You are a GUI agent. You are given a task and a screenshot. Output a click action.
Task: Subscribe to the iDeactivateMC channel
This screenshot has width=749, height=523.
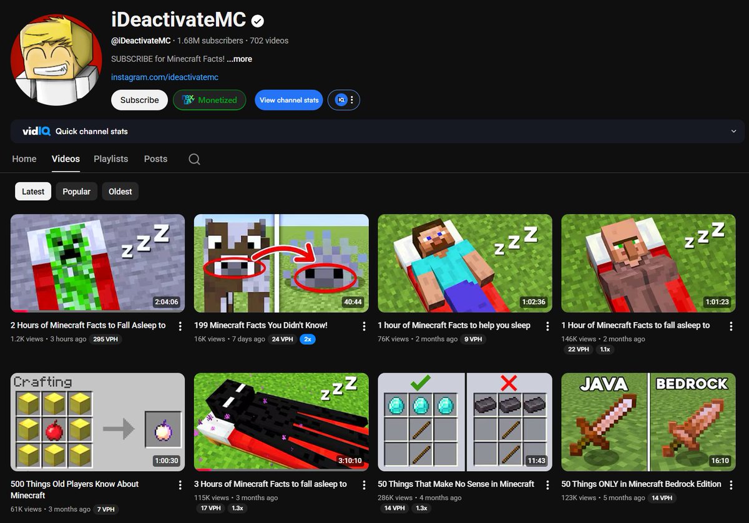click(139, 100)
